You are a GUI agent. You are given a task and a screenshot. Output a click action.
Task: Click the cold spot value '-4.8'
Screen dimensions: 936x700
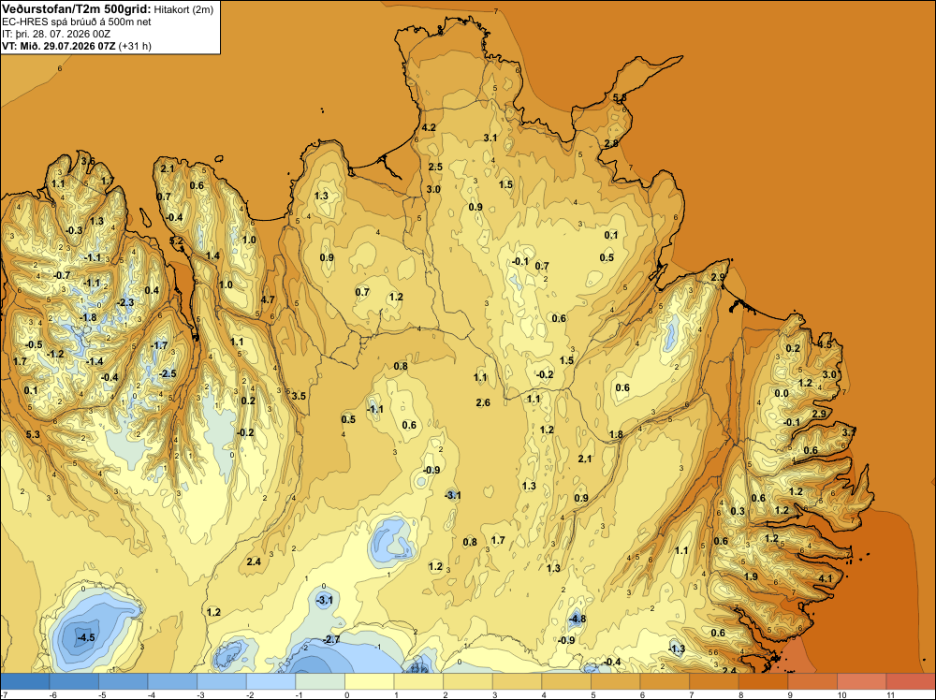point(578,619)
